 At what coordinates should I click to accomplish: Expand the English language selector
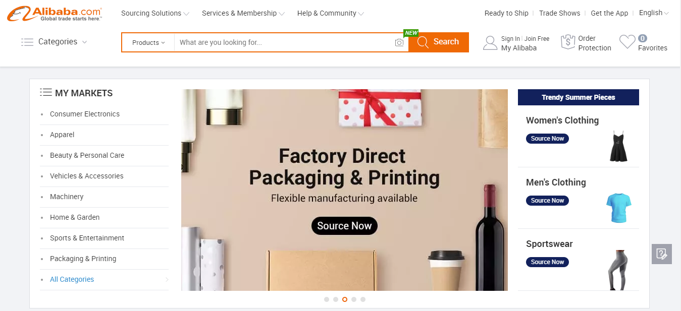click(654, 13)
